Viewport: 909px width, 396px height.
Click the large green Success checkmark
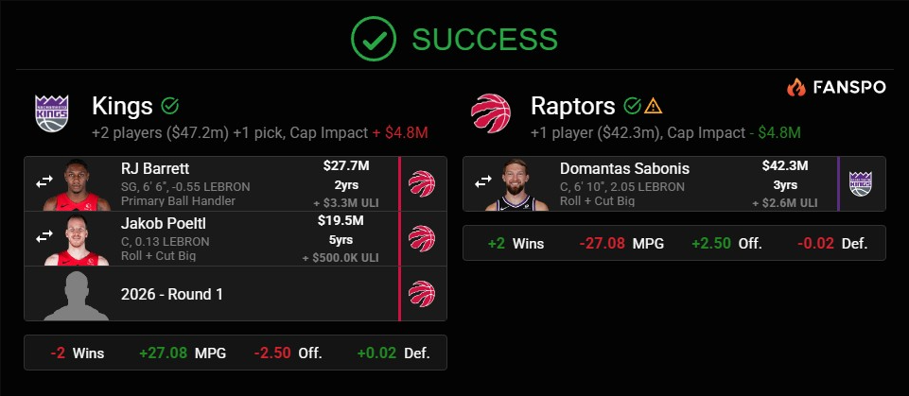[373, 39]
